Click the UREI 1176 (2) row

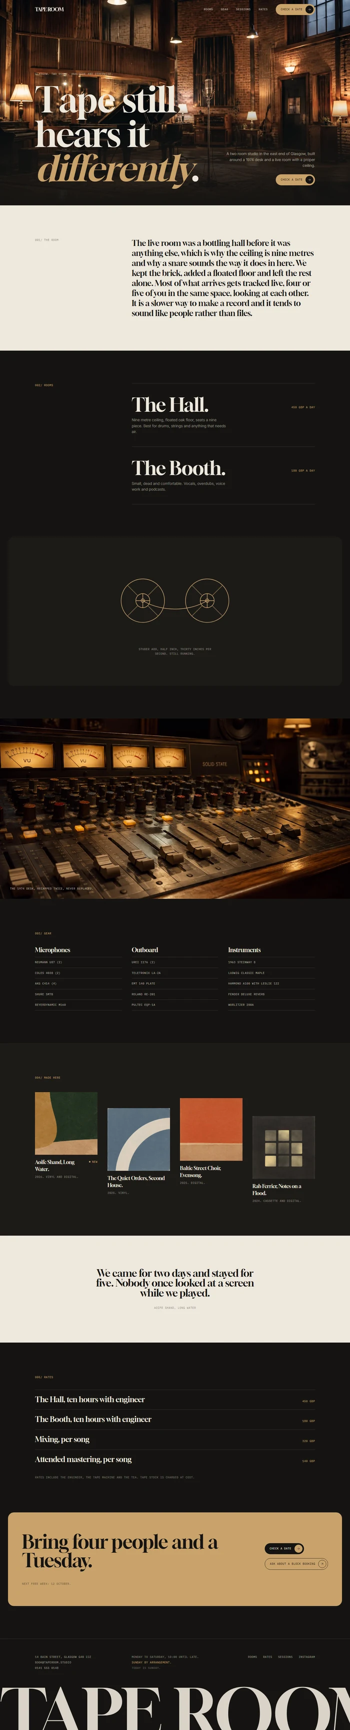[x=175, y=962]
